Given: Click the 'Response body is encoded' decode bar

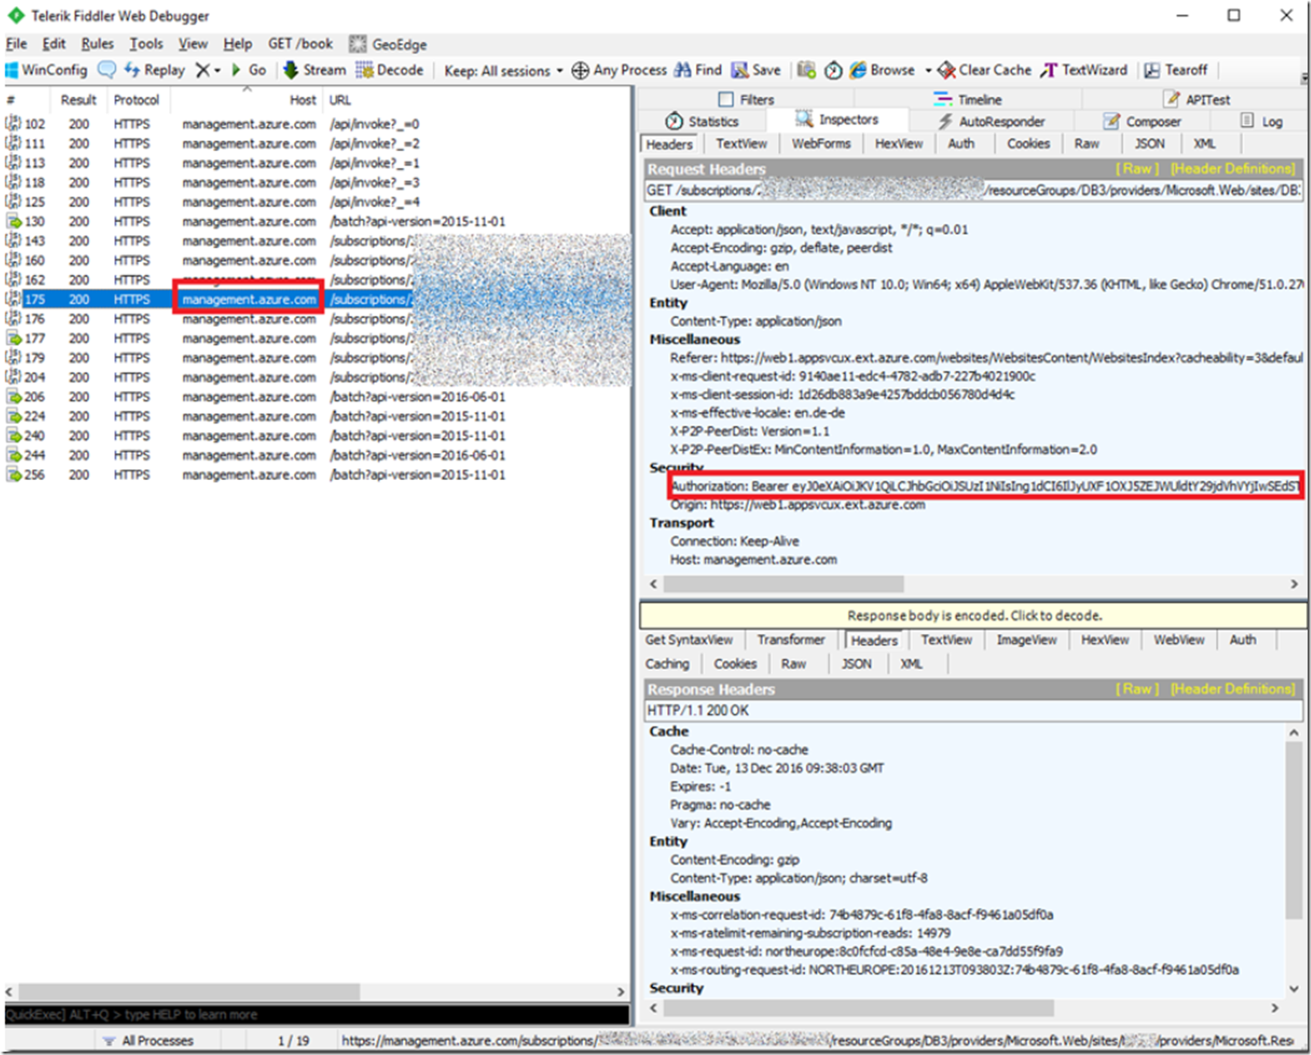Looking at the screenshot, I should (x=973, y=615).
